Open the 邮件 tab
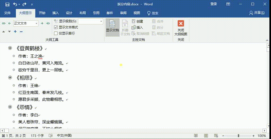This screenshot has width=271, height=139. coord(110,13)
